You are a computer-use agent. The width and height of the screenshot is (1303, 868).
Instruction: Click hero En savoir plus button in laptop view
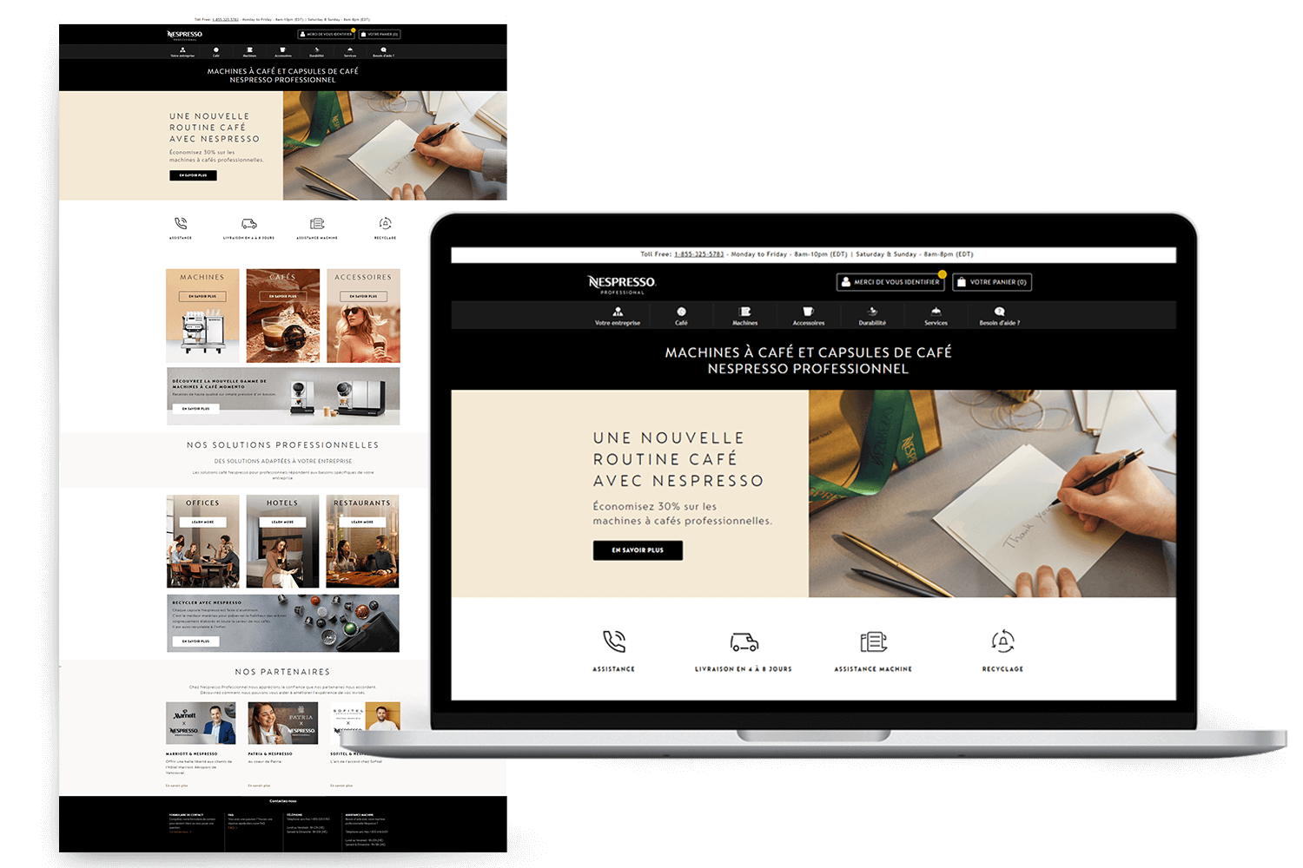tap(638, 550)
